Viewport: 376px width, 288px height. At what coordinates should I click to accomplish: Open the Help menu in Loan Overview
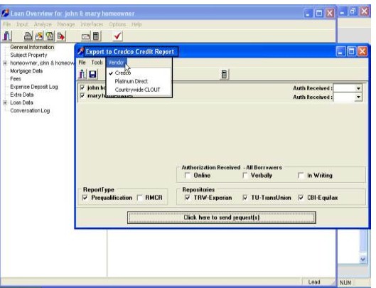click(136, 24)
